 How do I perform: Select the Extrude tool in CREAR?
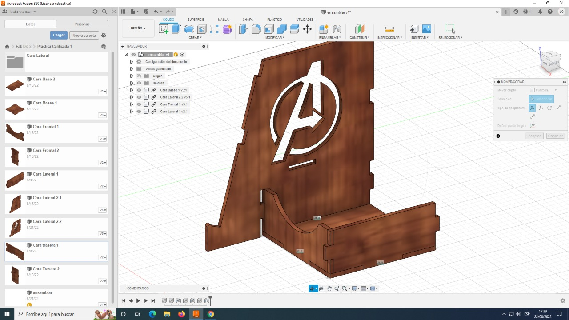pyautogui.click(x=176, y=29)
